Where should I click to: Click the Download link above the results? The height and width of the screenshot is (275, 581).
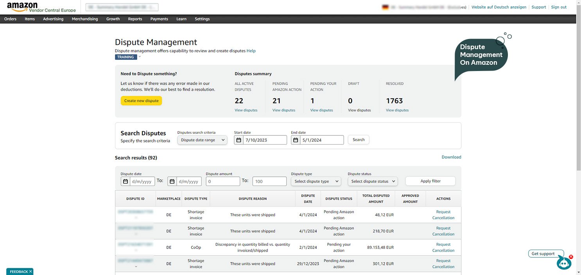tap(451, 157)
